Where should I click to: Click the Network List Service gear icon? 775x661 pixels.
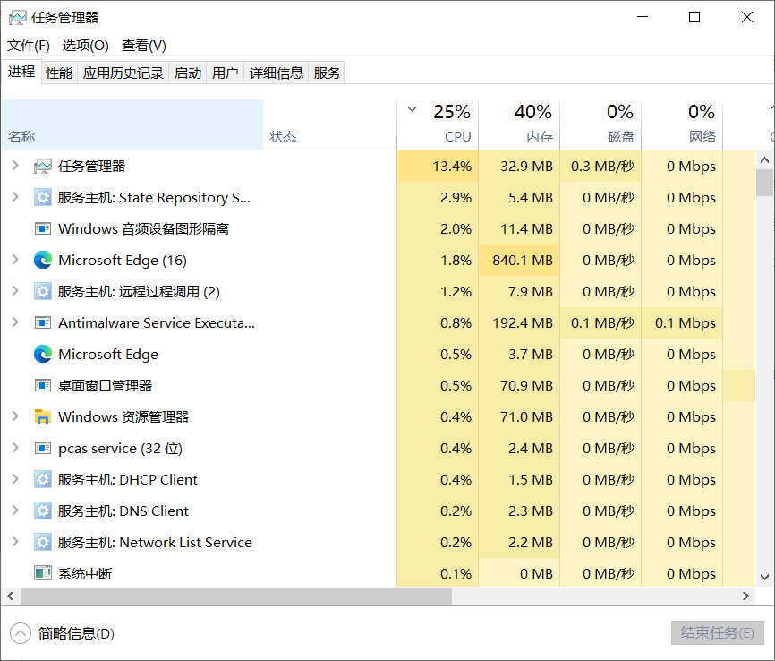(x=42, y=542)
